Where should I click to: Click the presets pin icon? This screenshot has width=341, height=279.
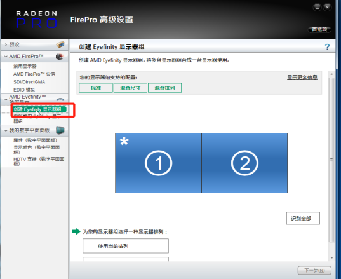(x=60, y=44)
